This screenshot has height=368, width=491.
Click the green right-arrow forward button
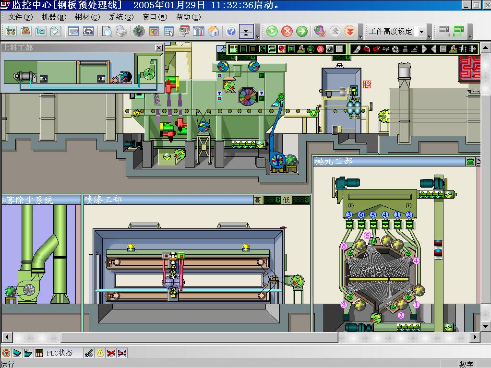tap(302, 32)
